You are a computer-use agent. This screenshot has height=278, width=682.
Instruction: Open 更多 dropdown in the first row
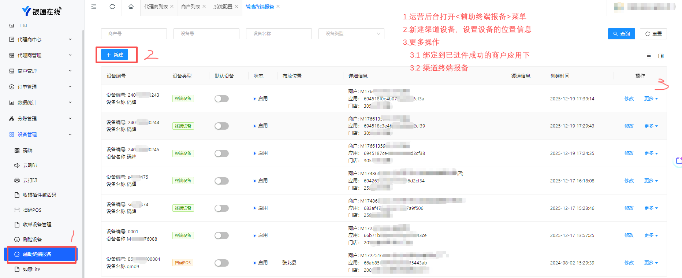coord(651,99)
